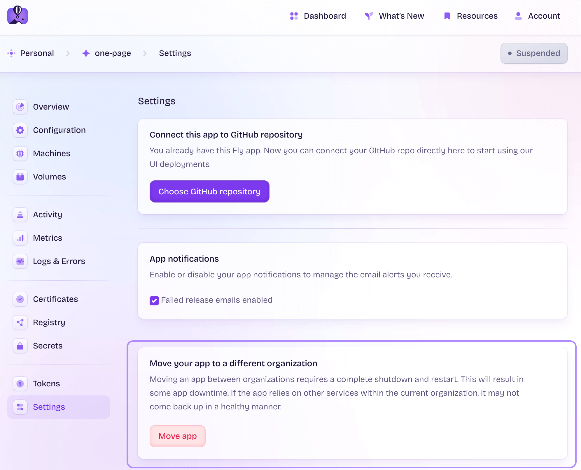Viewport: 581px width, 470px height.
Task: Click the Dashboard grid icon
Action: pos(294,16)
